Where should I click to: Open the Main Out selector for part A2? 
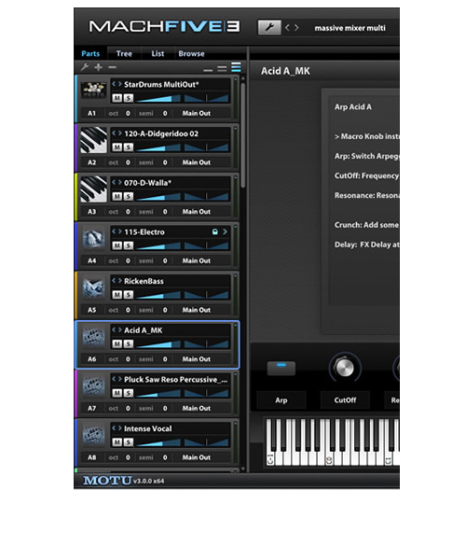[x=197, y=162]
